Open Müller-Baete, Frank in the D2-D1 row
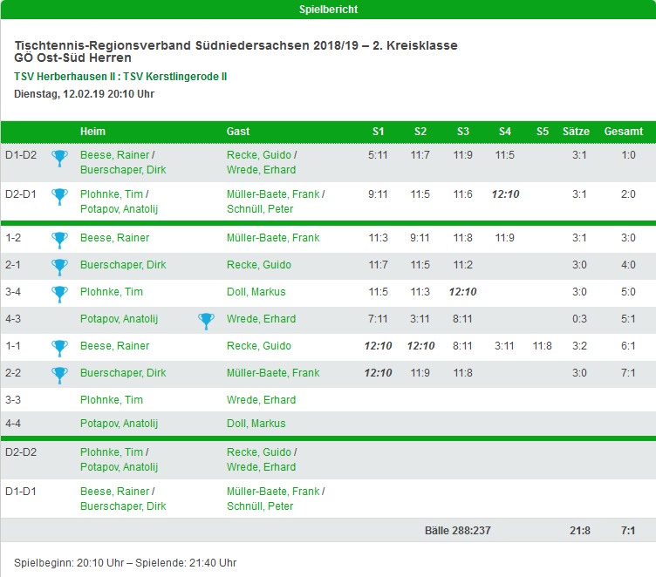656x577 pixels. [x=273, y=194]
